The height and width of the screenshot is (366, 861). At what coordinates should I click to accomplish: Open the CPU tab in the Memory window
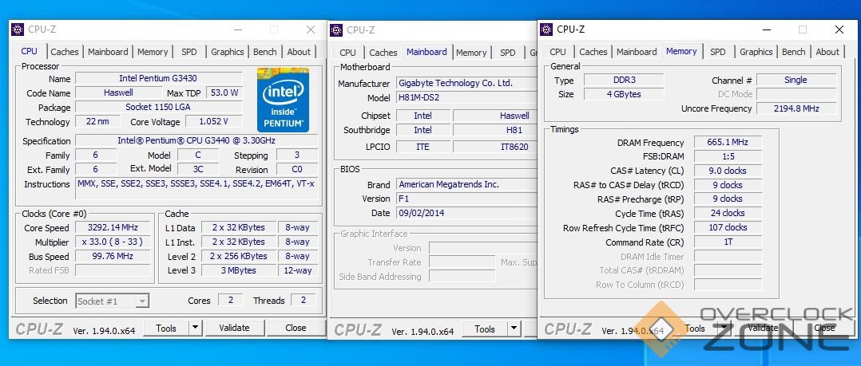(557, 52)
